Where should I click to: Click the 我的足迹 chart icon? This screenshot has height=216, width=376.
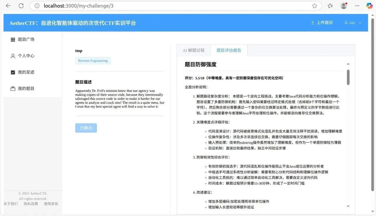click(x=13, y=72)
